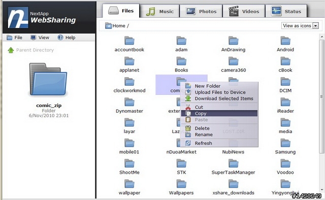Viewport: 325px width, 200px height.
Task: Open the Photos tab
Action: pyautogui.click(x=201, y=11)
